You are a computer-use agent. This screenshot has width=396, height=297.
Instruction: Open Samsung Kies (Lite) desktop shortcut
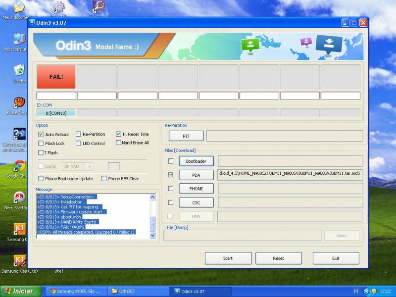coord(19,261)
